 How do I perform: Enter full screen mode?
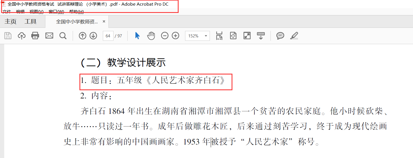coord(247,36)
